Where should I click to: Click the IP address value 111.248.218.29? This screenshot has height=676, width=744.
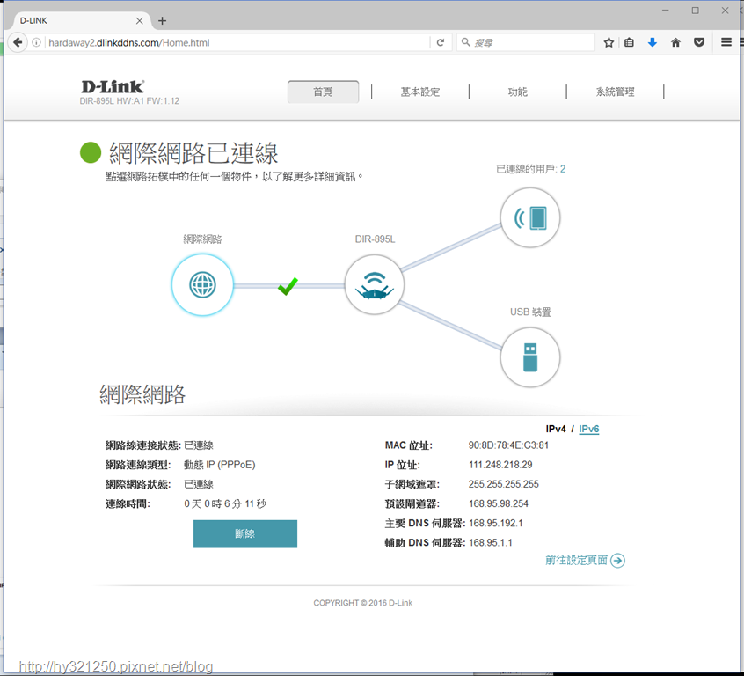coord(500,465)
